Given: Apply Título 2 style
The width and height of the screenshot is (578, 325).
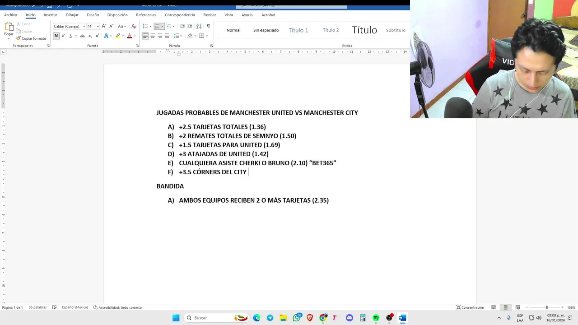Looking at the screenshot, I should pyautogui.click(x=331, y=30).
